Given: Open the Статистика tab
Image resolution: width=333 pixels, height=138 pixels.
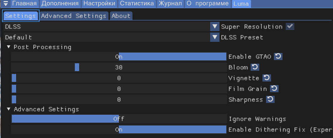Looking at the screenshot, I should coord(137,4).
